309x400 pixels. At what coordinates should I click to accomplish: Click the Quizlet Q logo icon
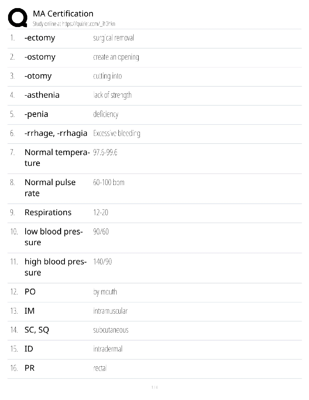(x=18, y=17)
